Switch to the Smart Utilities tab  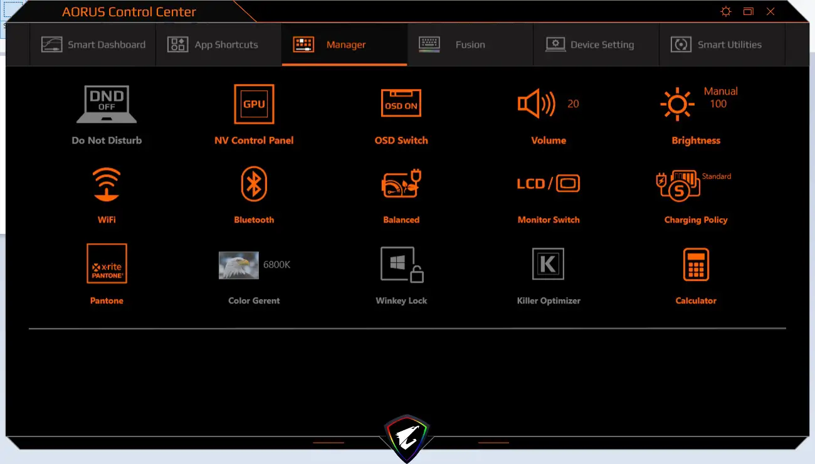[722, 45]
